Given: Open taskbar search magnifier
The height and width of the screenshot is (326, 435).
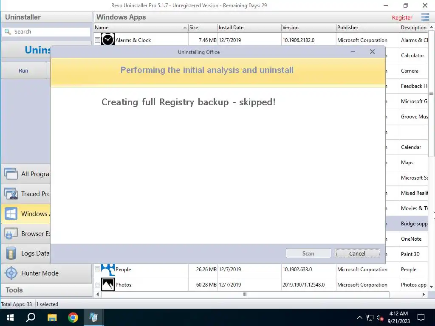Looking at the screenshot, I should pyautogui.click(x=31, y=318).
